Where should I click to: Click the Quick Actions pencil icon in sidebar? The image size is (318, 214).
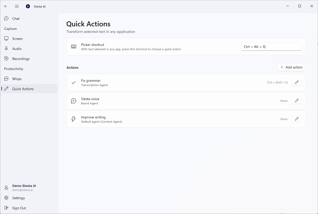pyautogui.click(x=6, y=89)
